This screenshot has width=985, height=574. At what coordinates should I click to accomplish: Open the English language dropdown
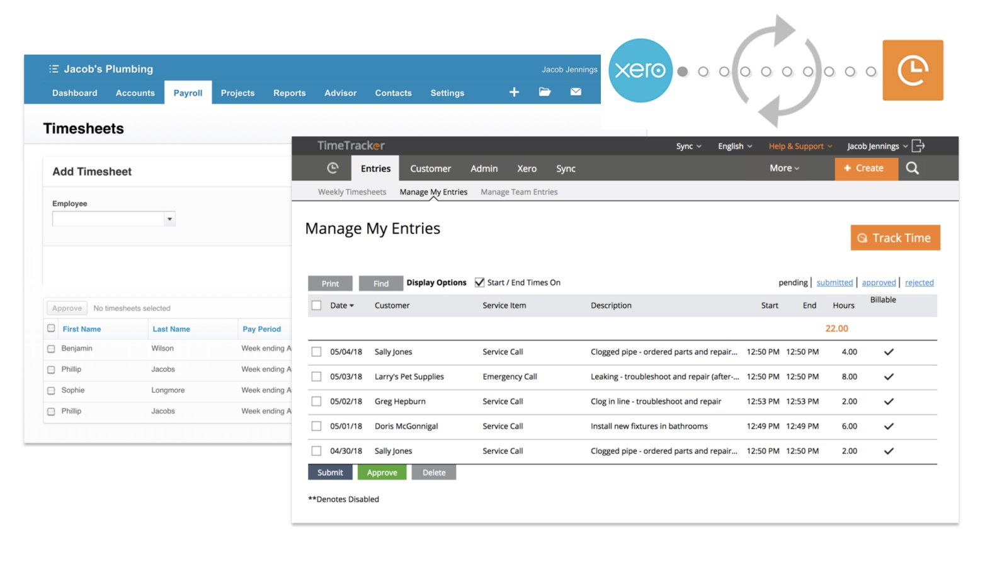click(x=734, y=145)
